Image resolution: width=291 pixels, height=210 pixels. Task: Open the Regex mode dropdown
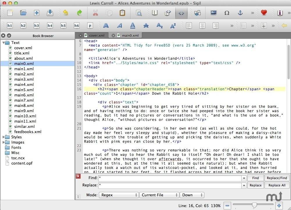click(x=119, y=195)
